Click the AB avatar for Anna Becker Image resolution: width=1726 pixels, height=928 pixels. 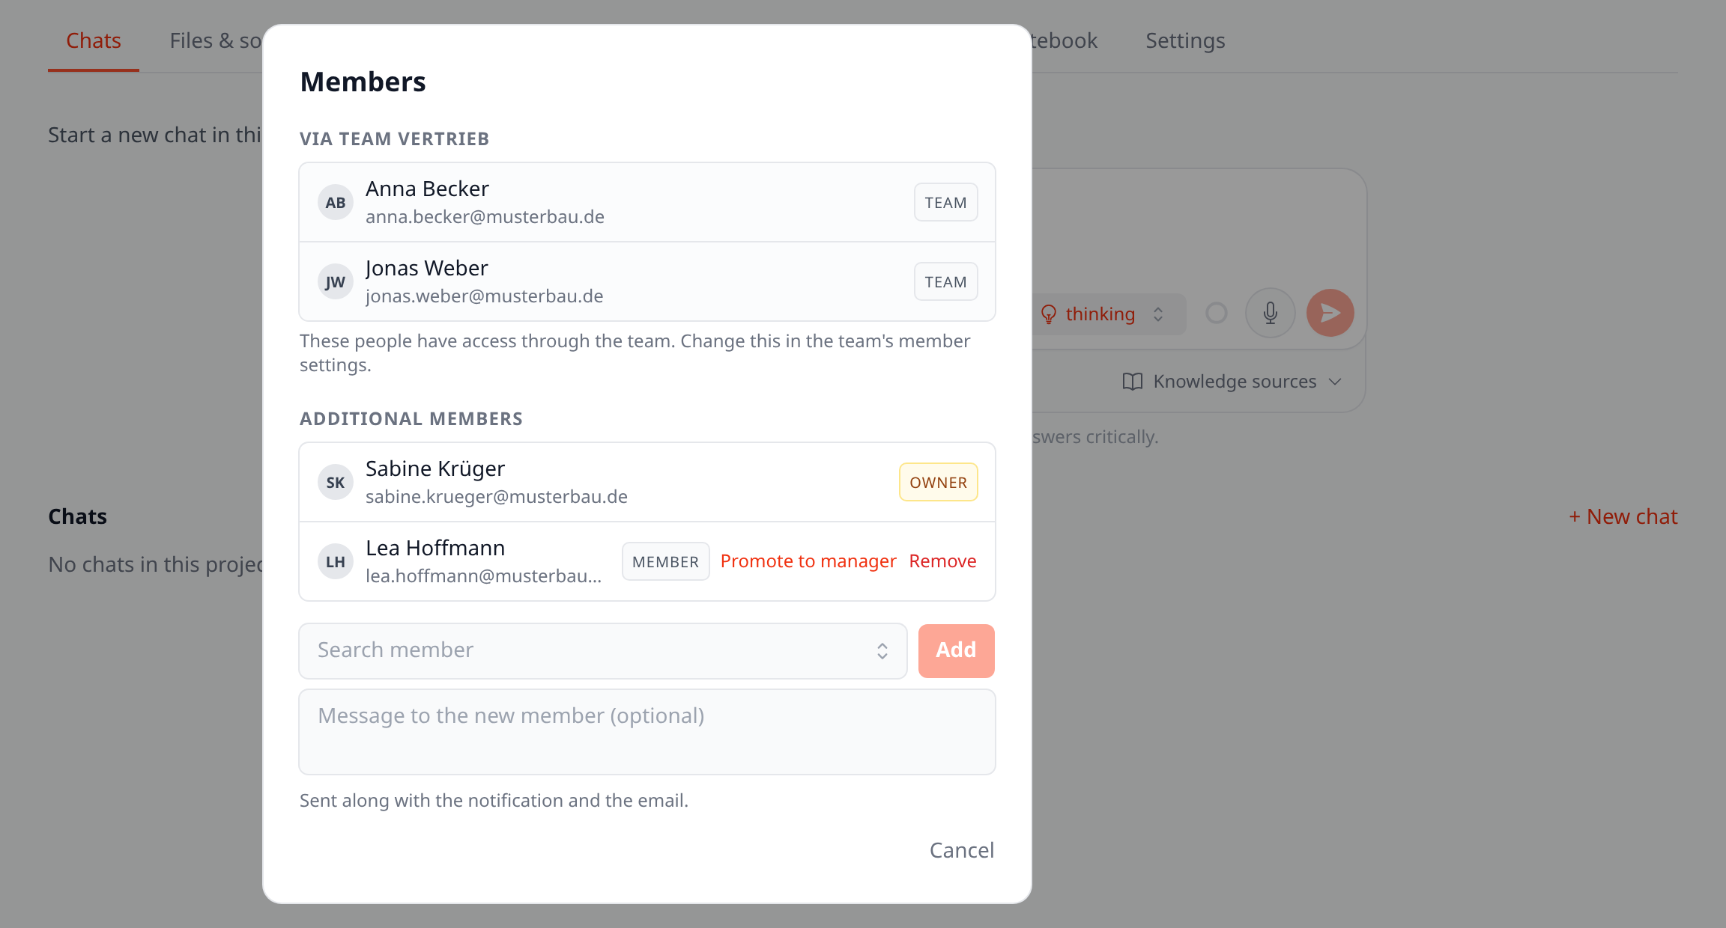coord(335,202)
